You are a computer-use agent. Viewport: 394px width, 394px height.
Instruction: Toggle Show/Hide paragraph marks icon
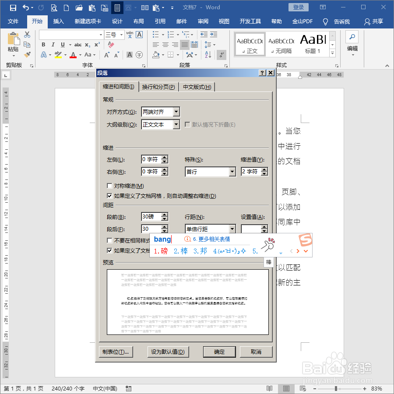click(222, 55)
